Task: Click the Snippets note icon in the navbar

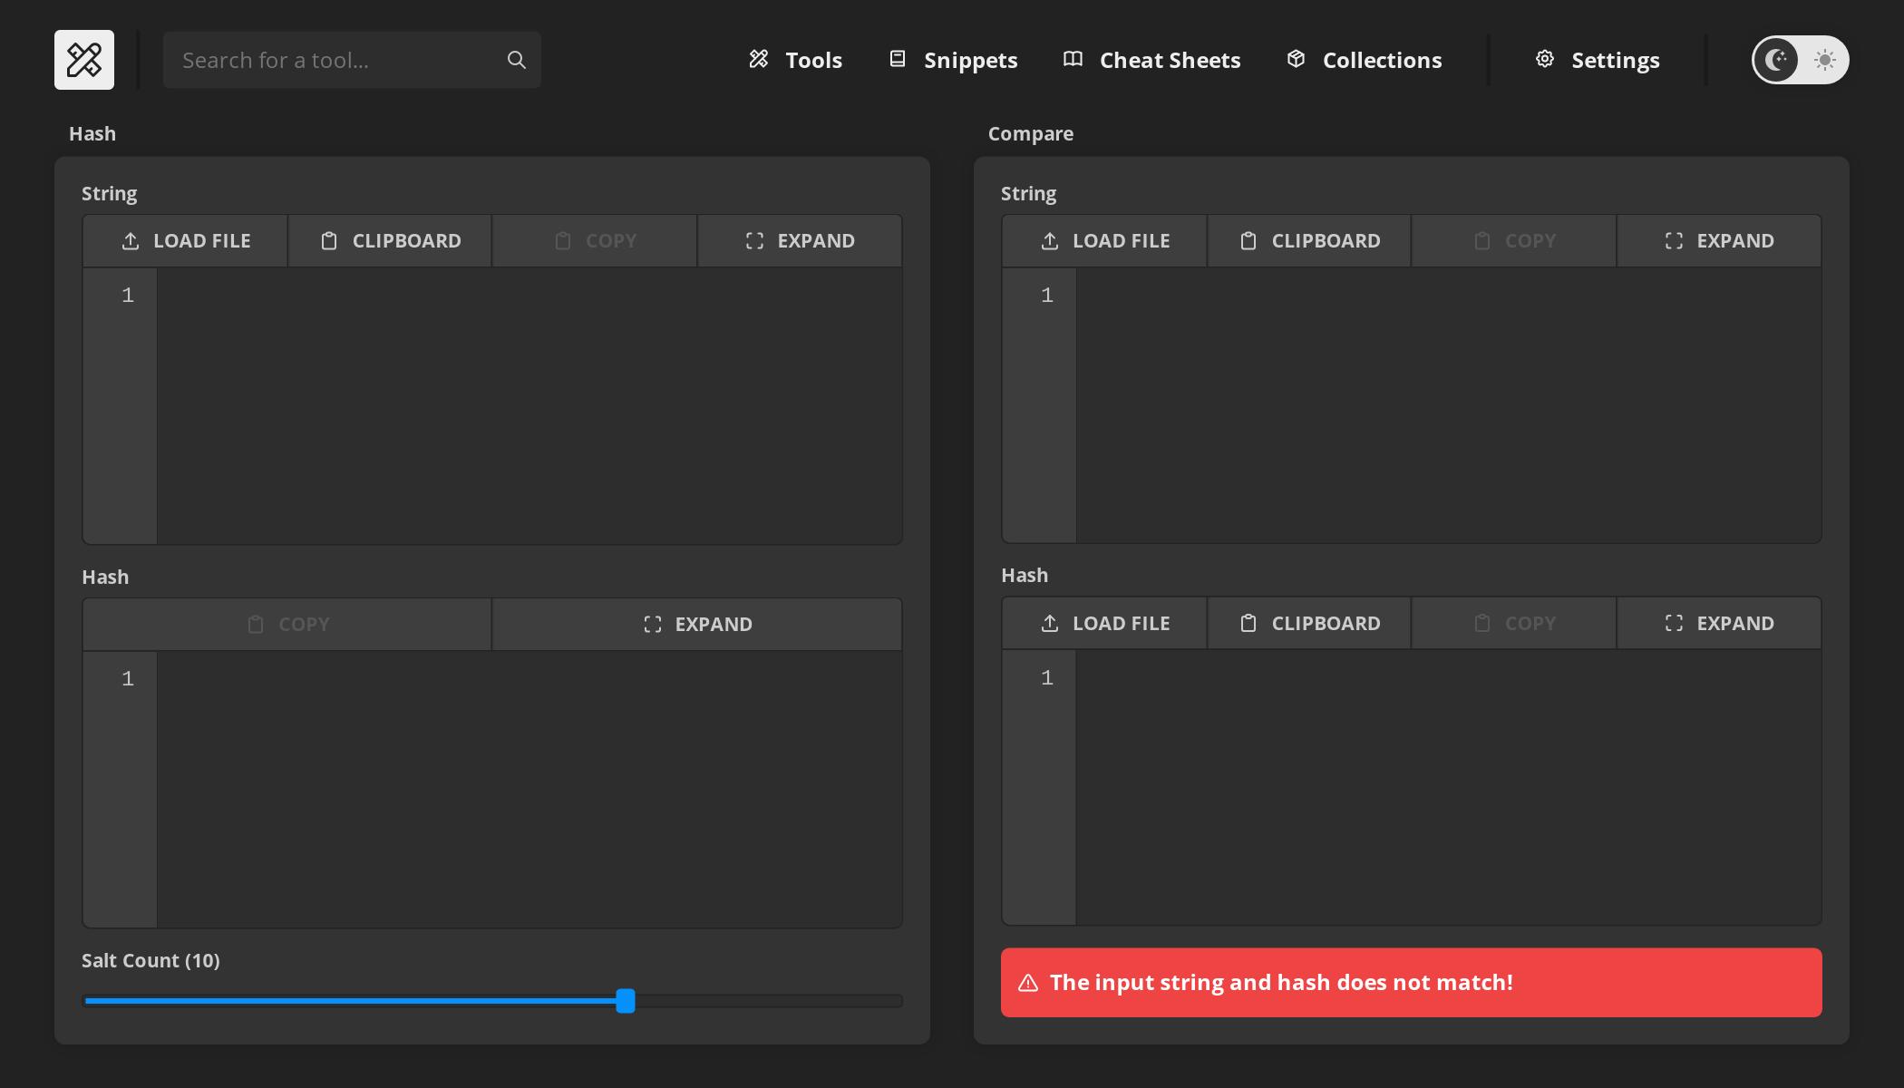Action: click(x=898, y=59)
